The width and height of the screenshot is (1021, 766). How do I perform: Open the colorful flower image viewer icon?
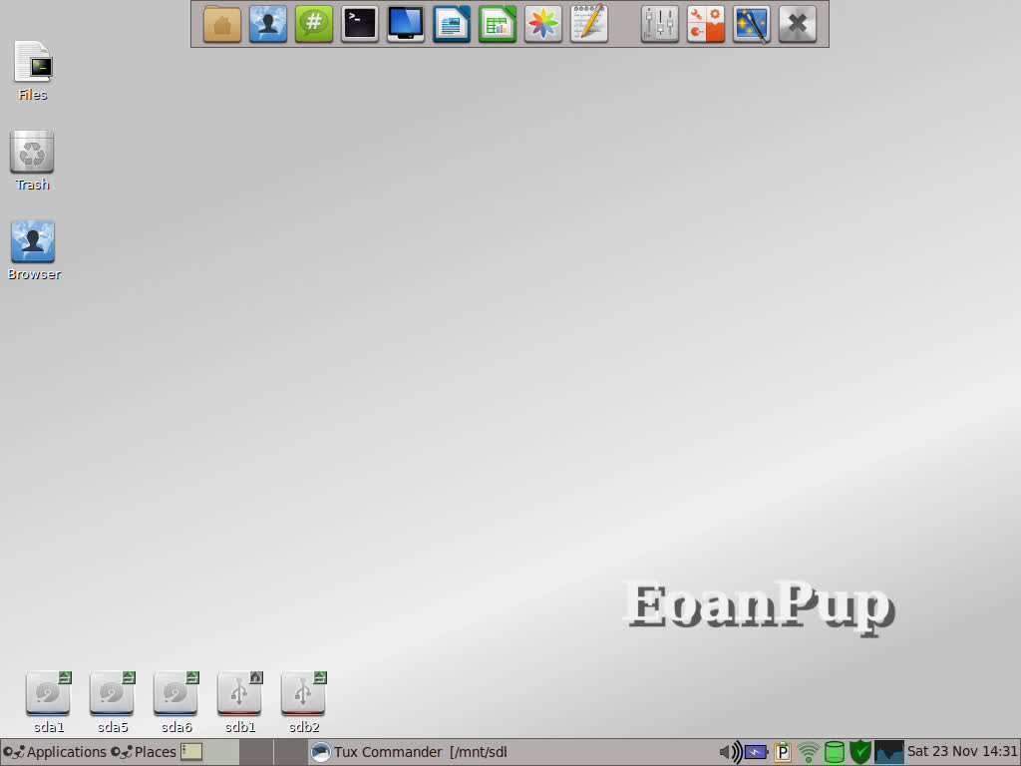point(543,24)
